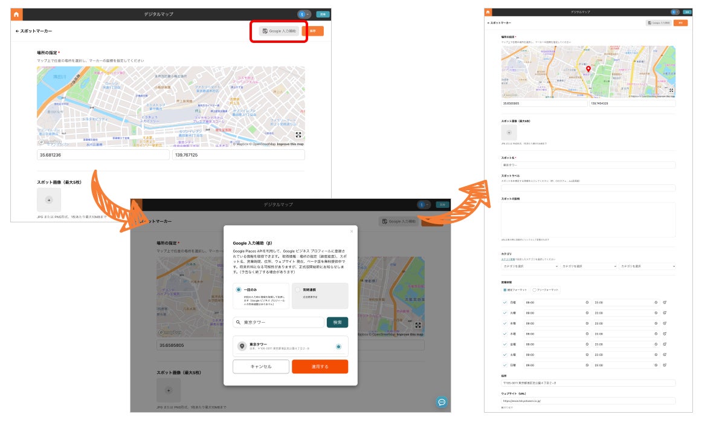Screen dimensions: 725x423
Task: Go back via ← スポットマーカー in the top-left window
Action: click(x=33, y=31)
